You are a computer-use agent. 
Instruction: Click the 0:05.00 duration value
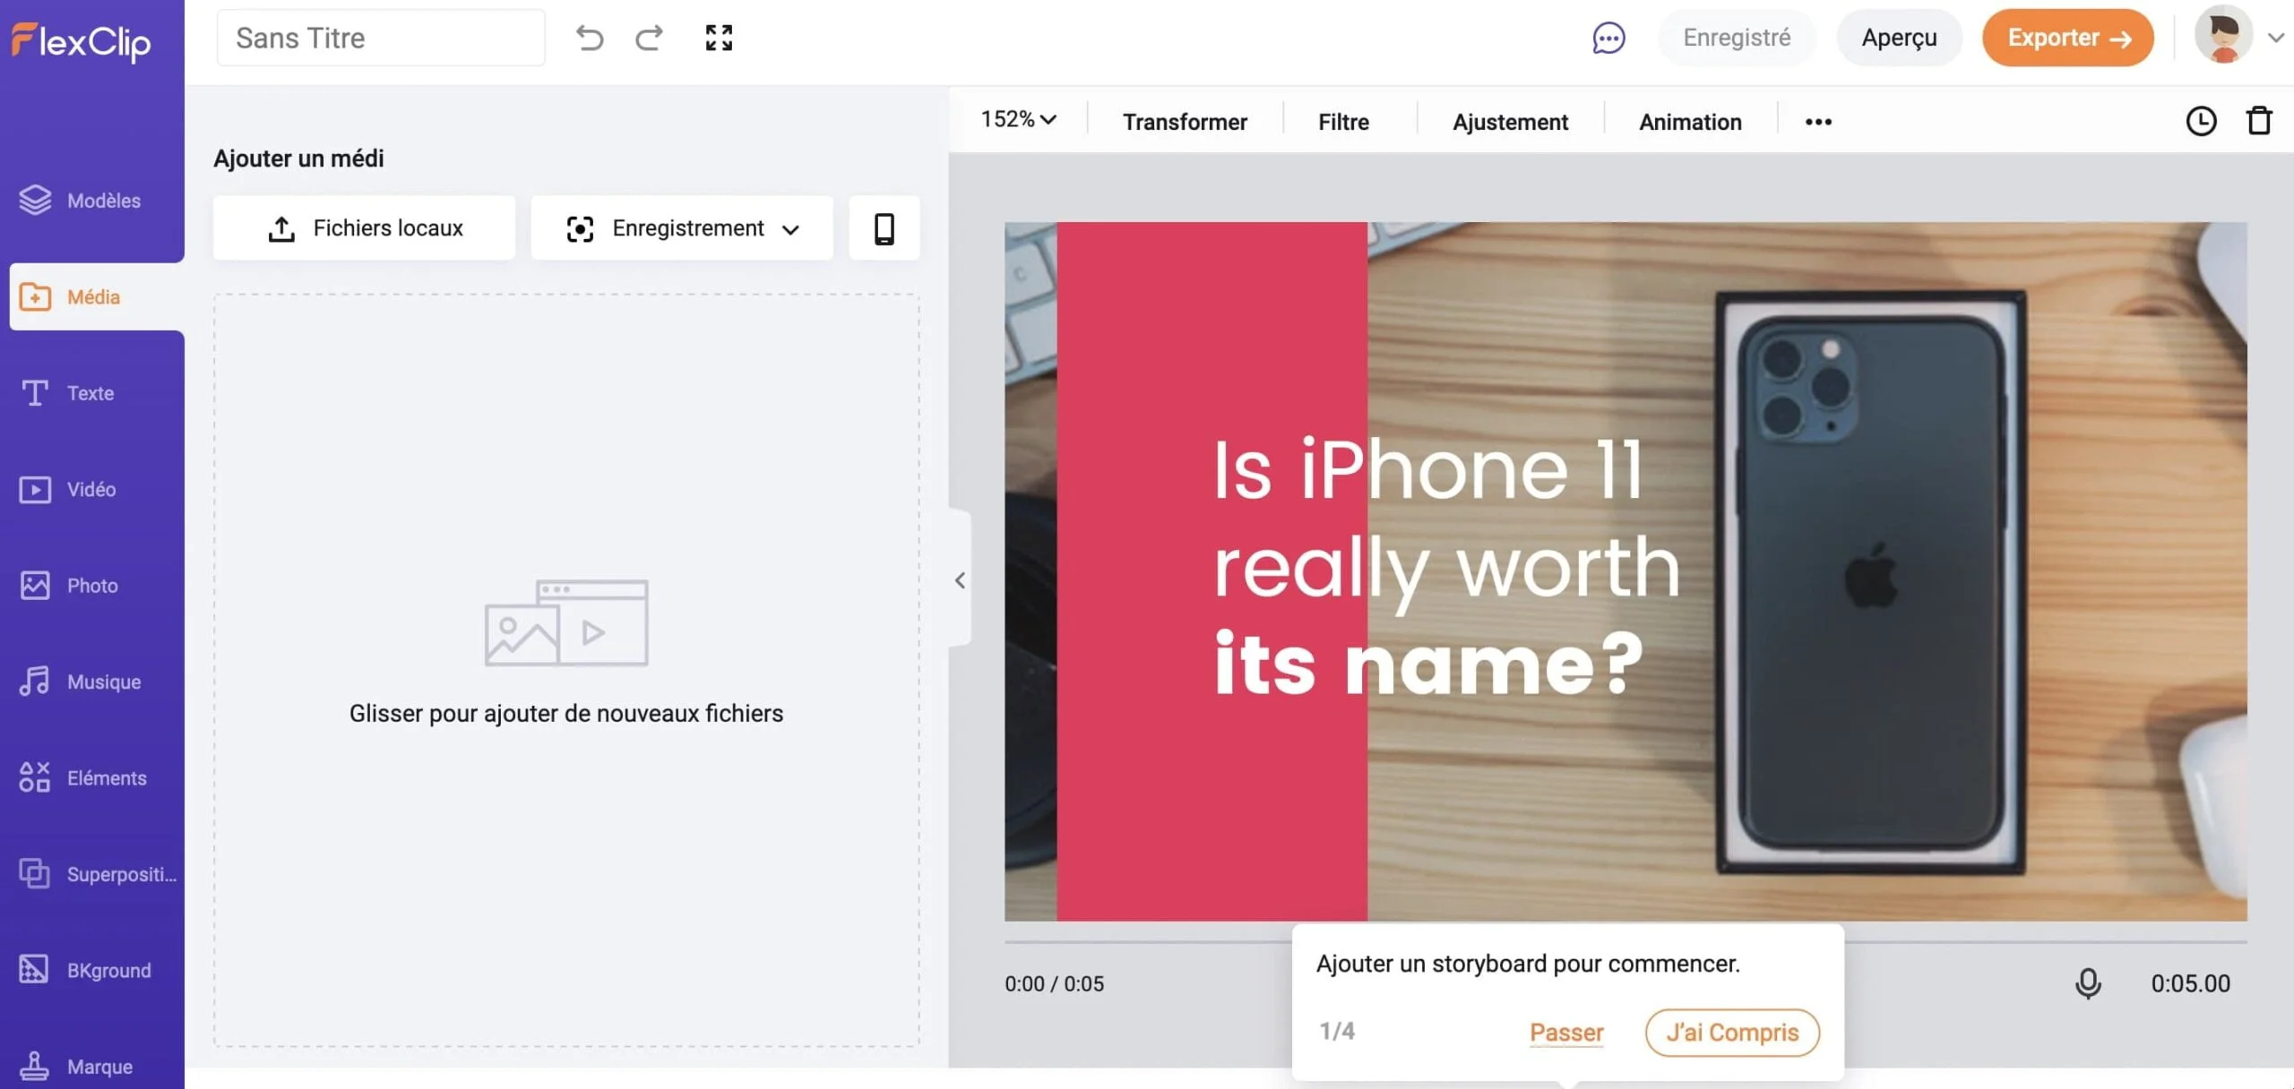tap(2190, 983)
